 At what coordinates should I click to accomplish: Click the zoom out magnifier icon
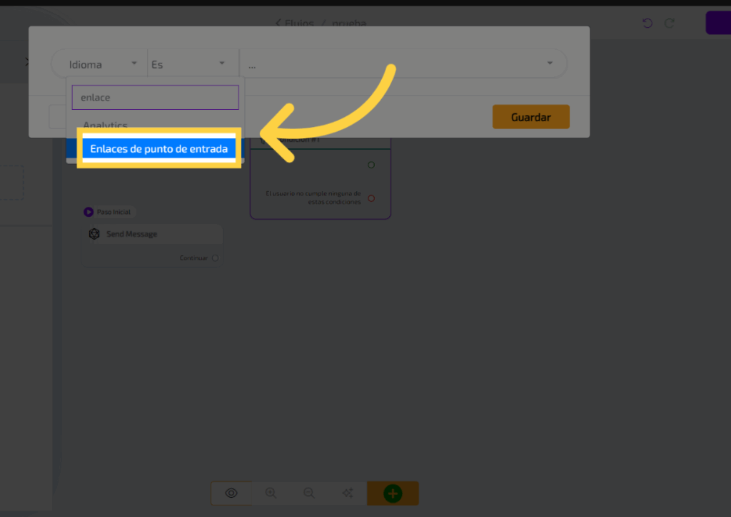tap(309, 493)
